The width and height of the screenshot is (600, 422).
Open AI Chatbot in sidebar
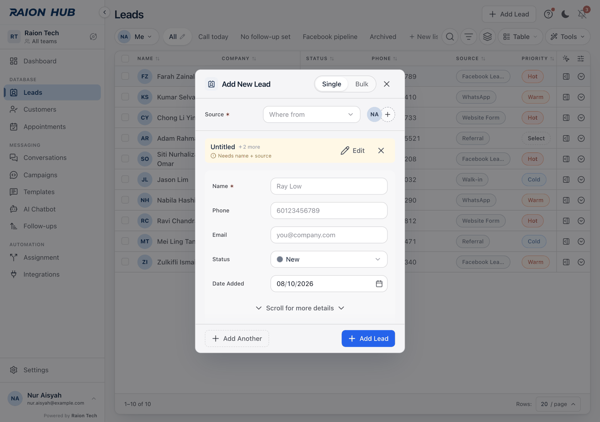point(52,209)
